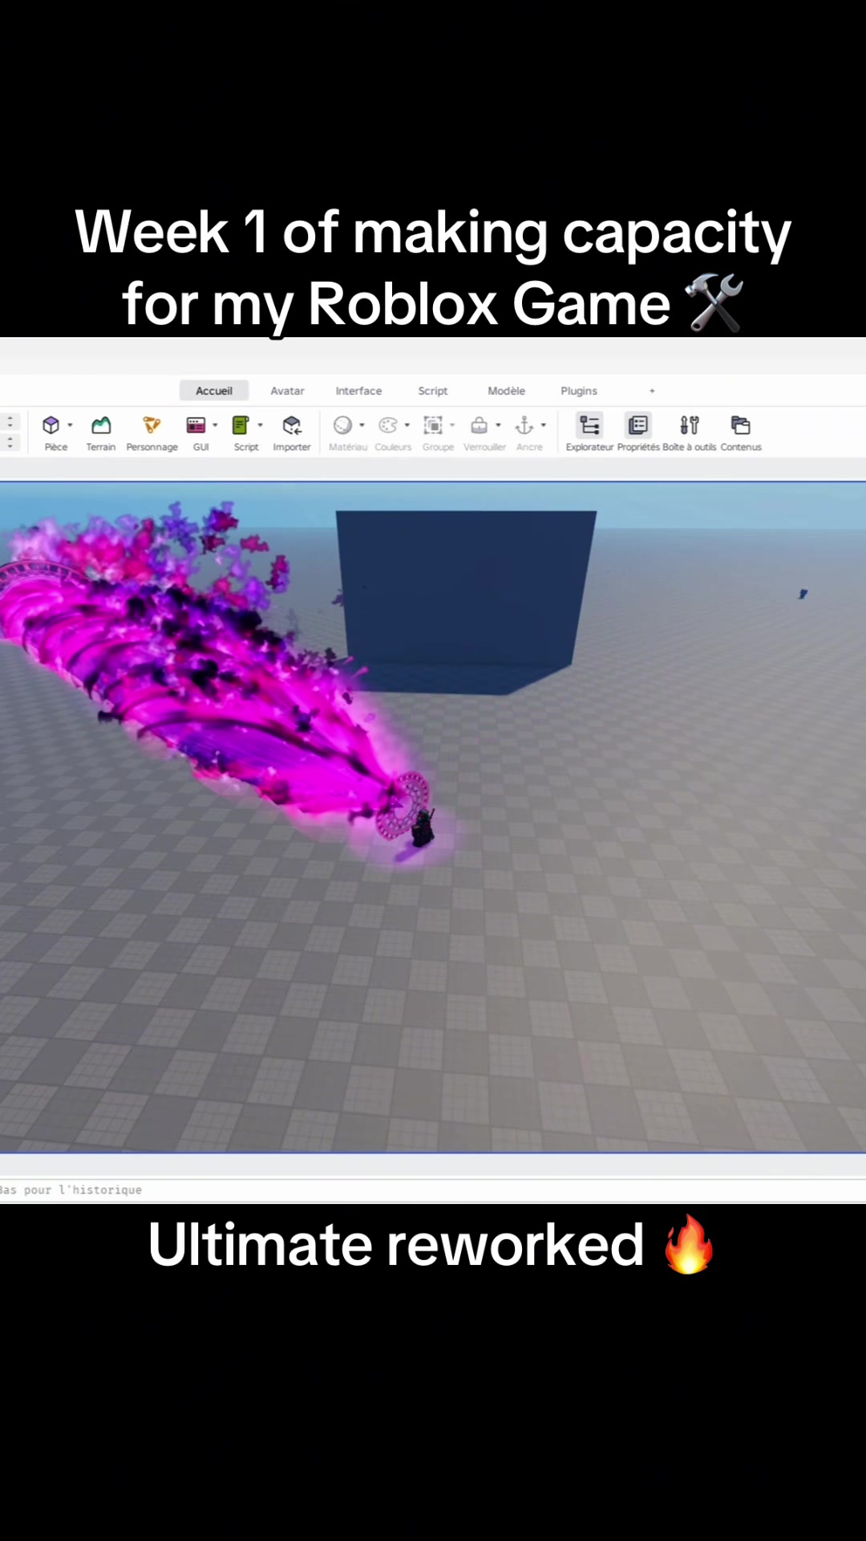Open the Importer 3D import tool
This screenshot has height=1541, width=866.
pyautogui.click(x=292, y=425)
